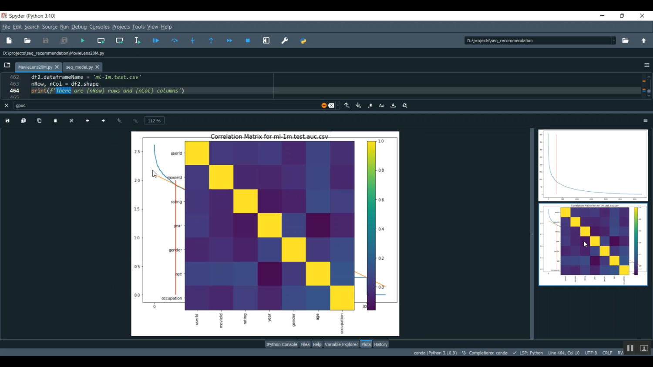653x367 pixels.
Task: Switch to the seq_model.py editor tab
Action: click(x=79, y=67)
